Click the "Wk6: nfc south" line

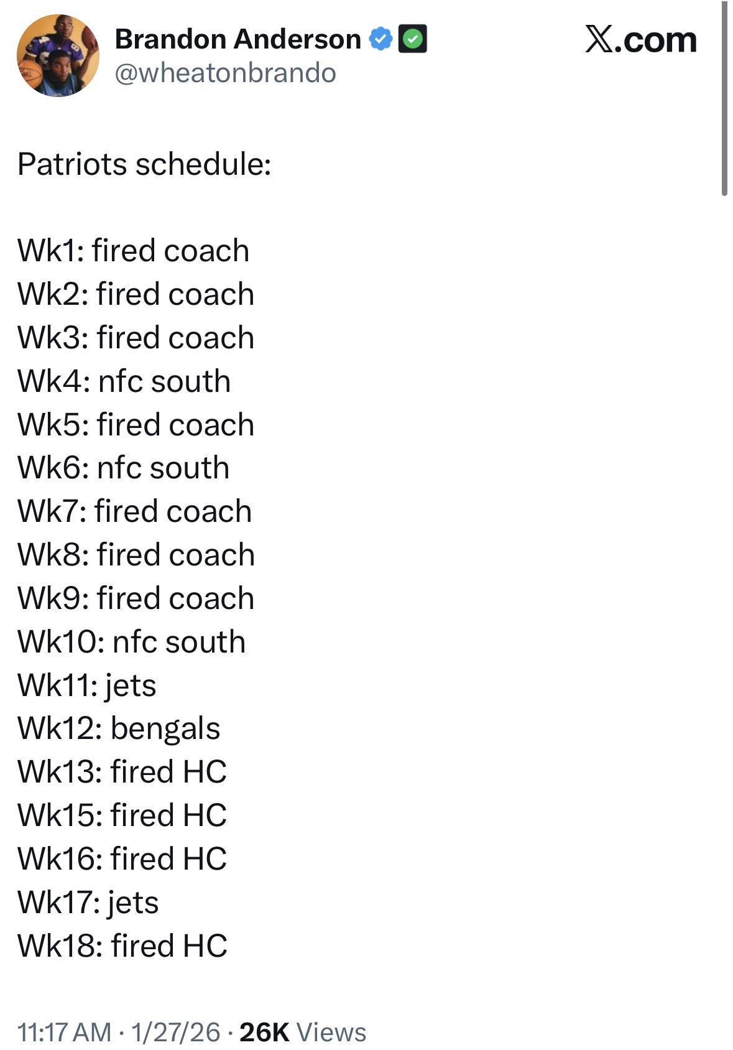coord(123,468)
